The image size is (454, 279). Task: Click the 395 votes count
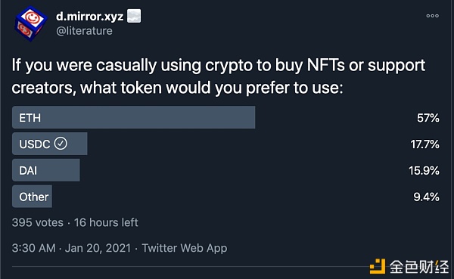coord(38,222)
